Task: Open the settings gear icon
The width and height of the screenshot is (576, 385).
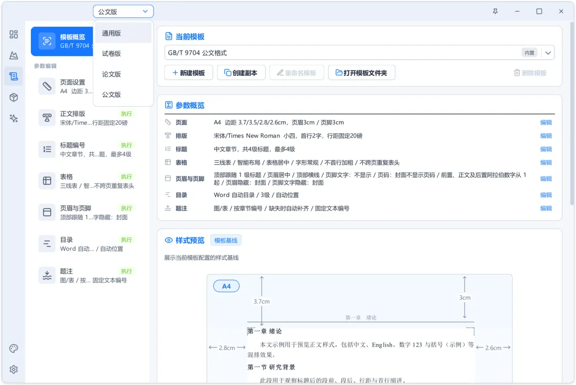Action: point(13,369)
